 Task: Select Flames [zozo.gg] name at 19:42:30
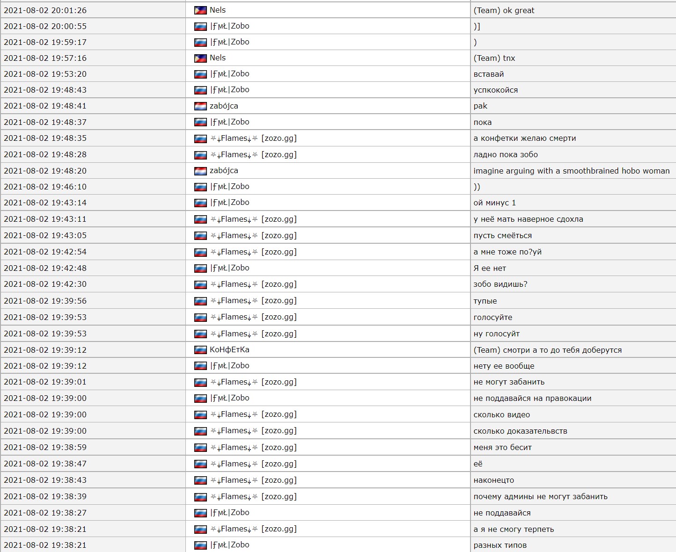coord(253,284)
